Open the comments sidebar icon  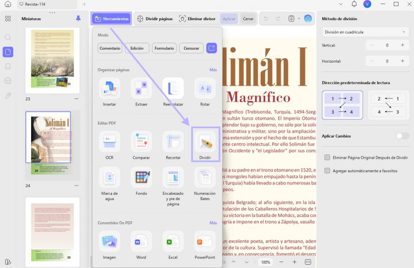pos(8,81)
